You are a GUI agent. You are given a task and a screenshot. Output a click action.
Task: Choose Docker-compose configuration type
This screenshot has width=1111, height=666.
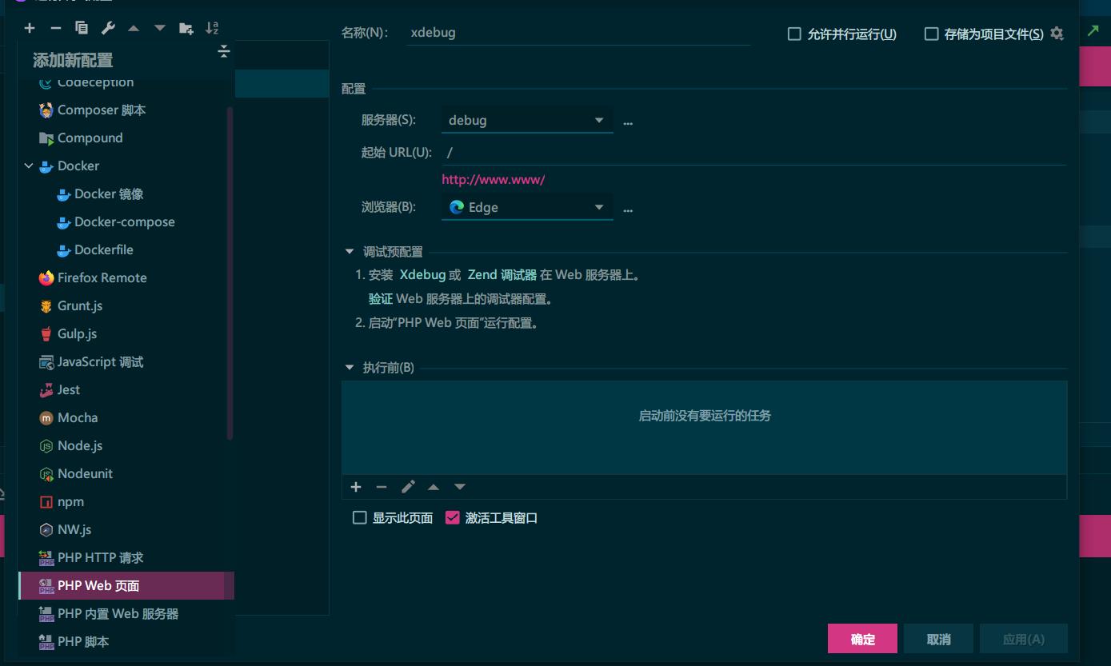point(126,222)
